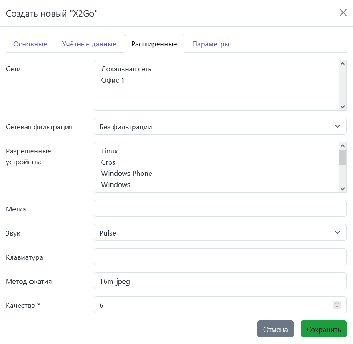Open the Параметры tab
This screenshot has height=344, width=353.
point(211,44)
